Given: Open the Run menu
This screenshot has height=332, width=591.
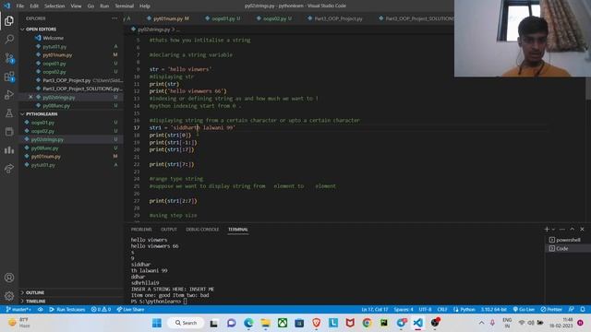Looking at the screenshot, I should point(104,6).
